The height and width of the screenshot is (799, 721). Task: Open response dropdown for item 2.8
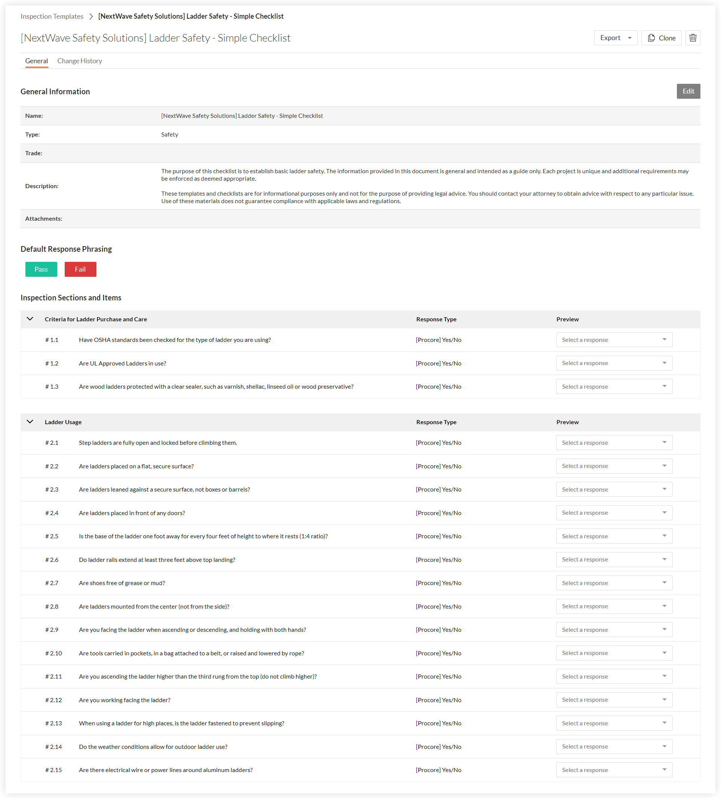coord(614,606)
